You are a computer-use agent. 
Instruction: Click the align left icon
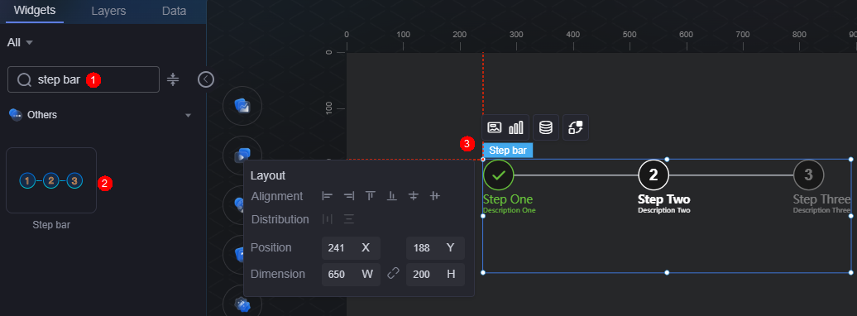(x=328, y=196)
